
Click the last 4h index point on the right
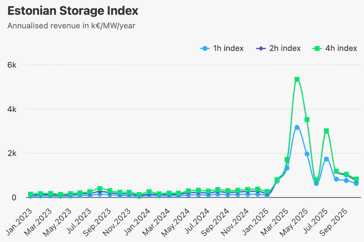356,179
